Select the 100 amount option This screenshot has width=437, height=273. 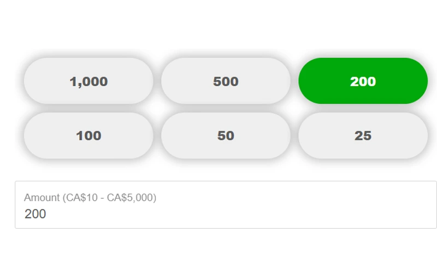pyautogui.click(x=88, y=135)
